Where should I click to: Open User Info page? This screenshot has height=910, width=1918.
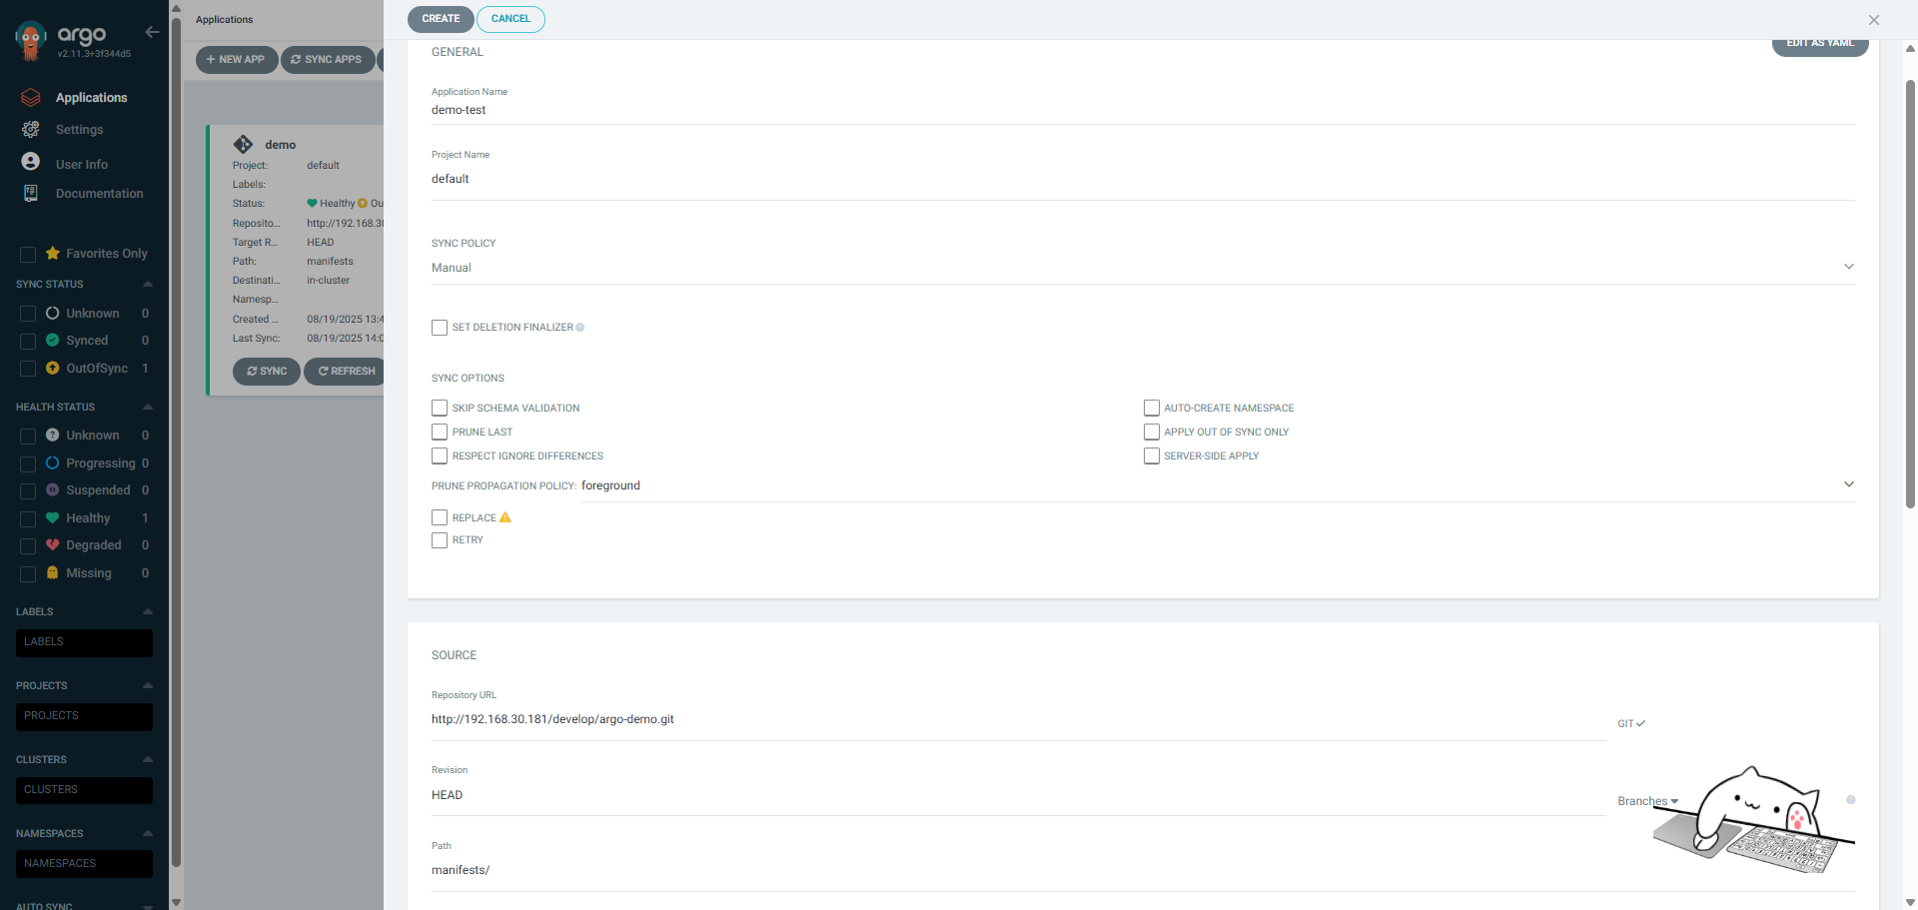pyautogui.click(x=82, y=164)
